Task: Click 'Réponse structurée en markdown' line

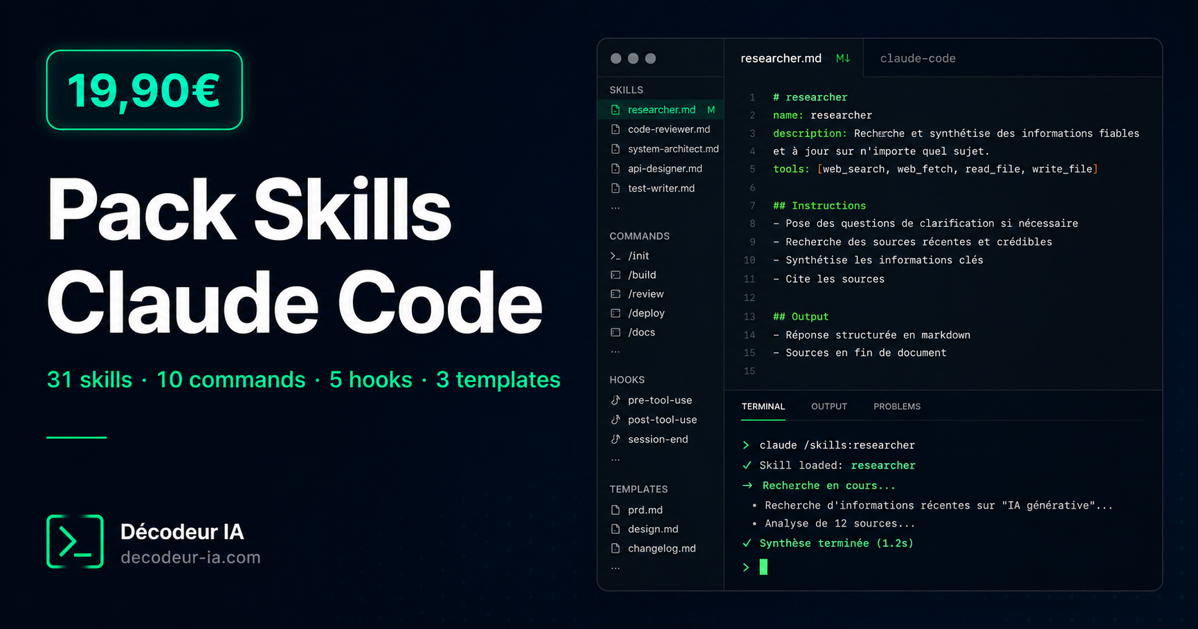Action: tap(871, 336)
